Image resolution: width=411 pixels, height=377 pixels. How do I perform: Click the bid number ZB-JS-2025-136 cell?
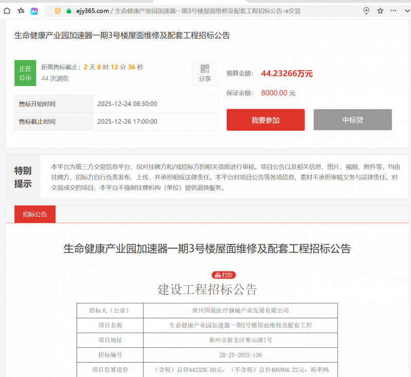coord(240,355)
